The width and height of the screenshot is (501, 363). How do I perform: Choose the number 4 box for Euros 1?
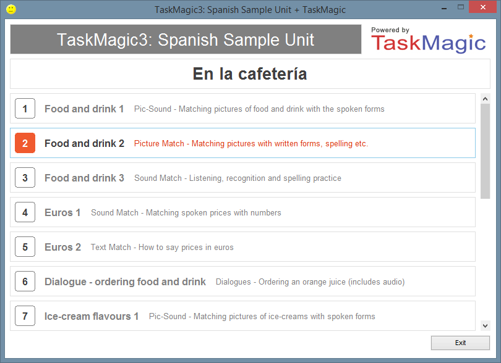(x=25, y=212)
